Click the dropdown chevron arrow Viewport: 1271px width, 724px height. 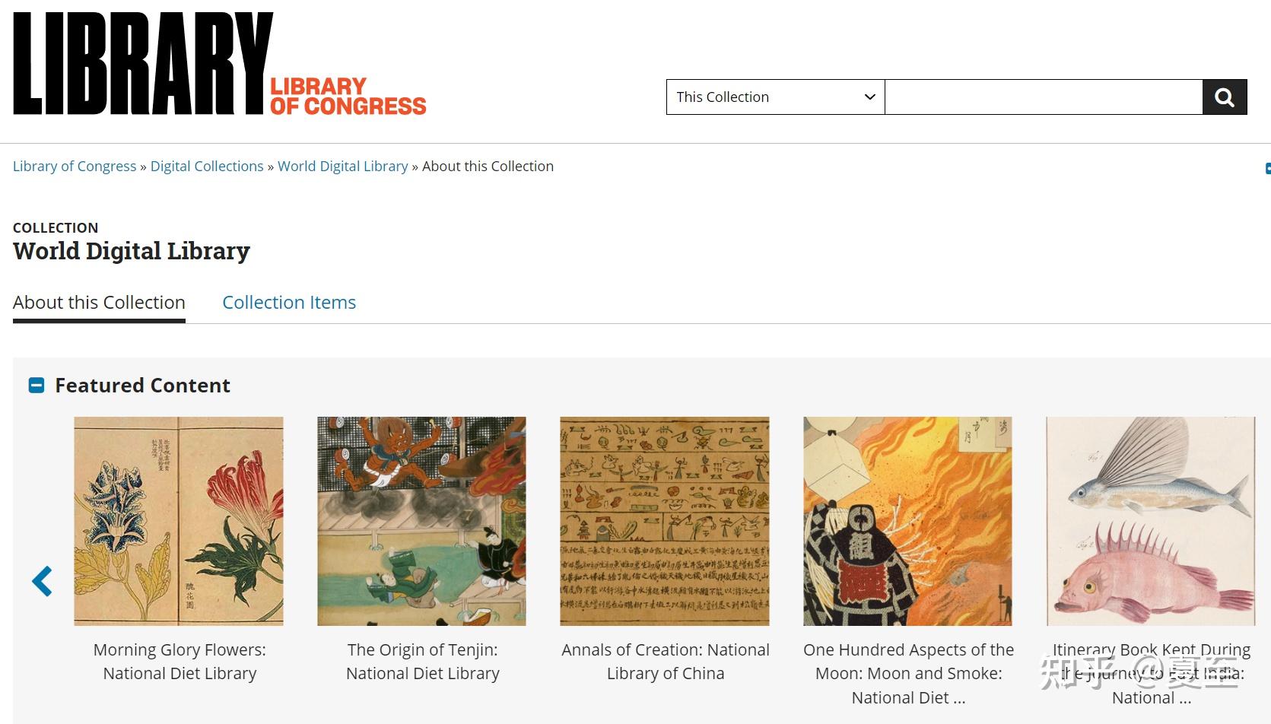tap(869, 97)
